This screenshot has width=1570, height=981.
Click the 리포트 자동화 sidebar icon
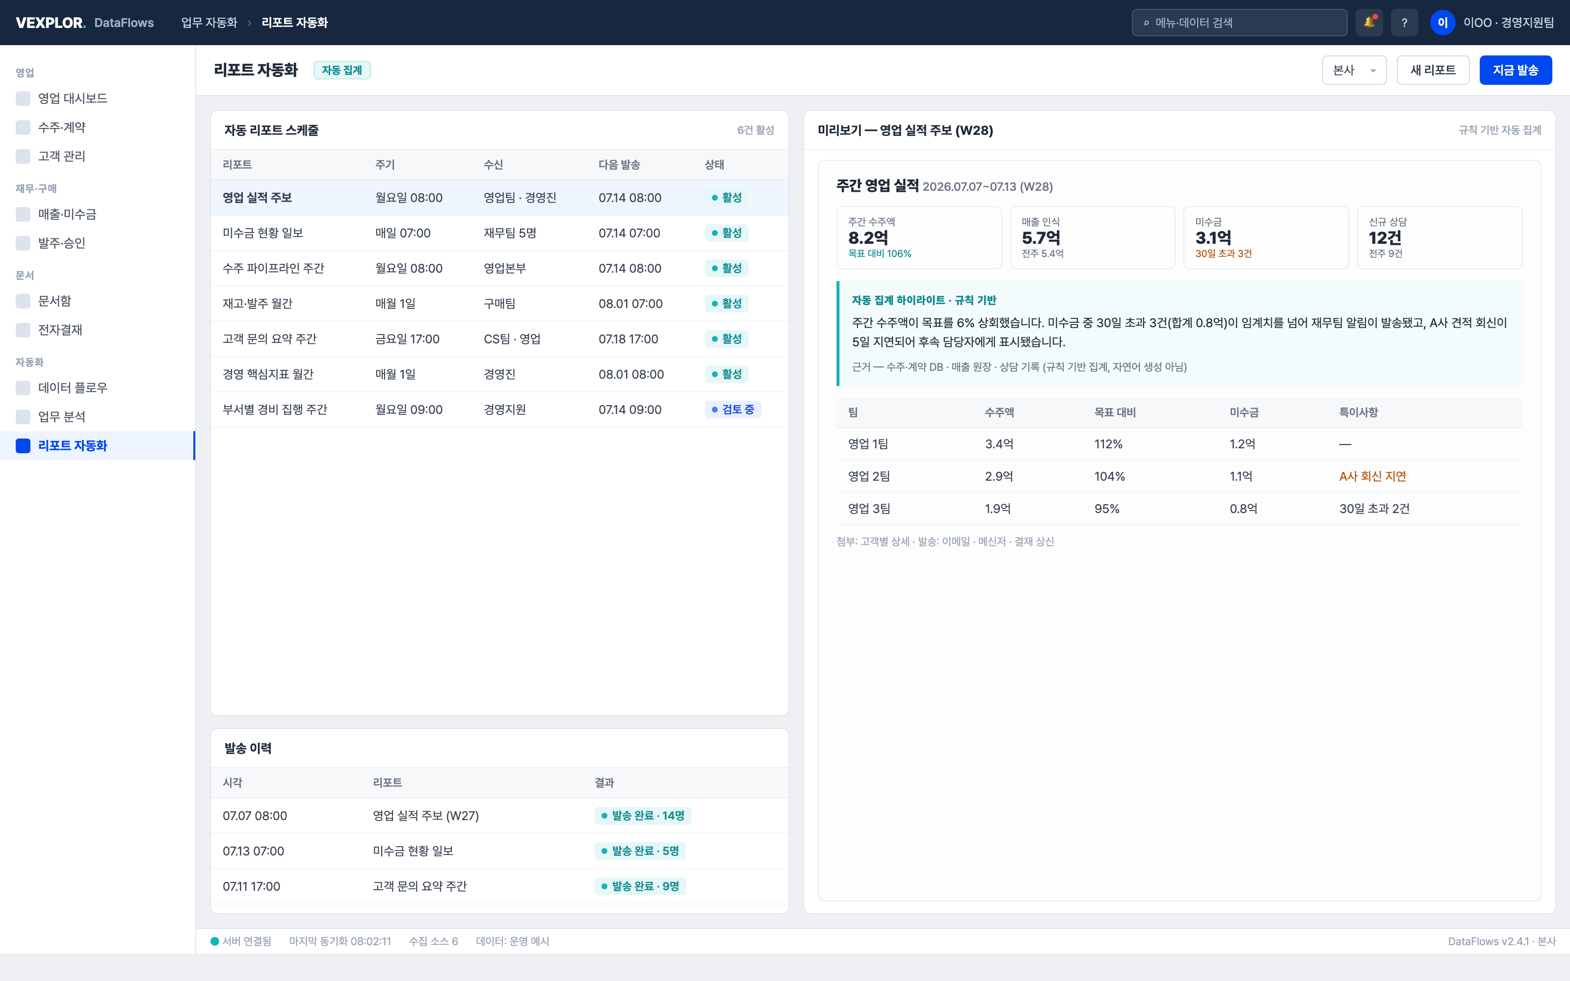click(x=23, y=446)
